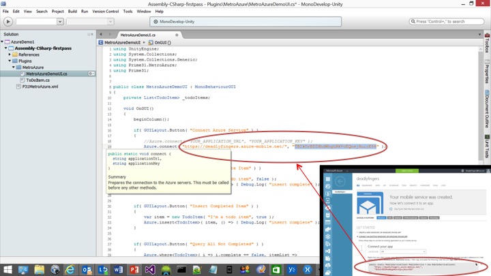Collapse the Plugins folder
Screen dimensions: 491x276
(x=10, y=61)
